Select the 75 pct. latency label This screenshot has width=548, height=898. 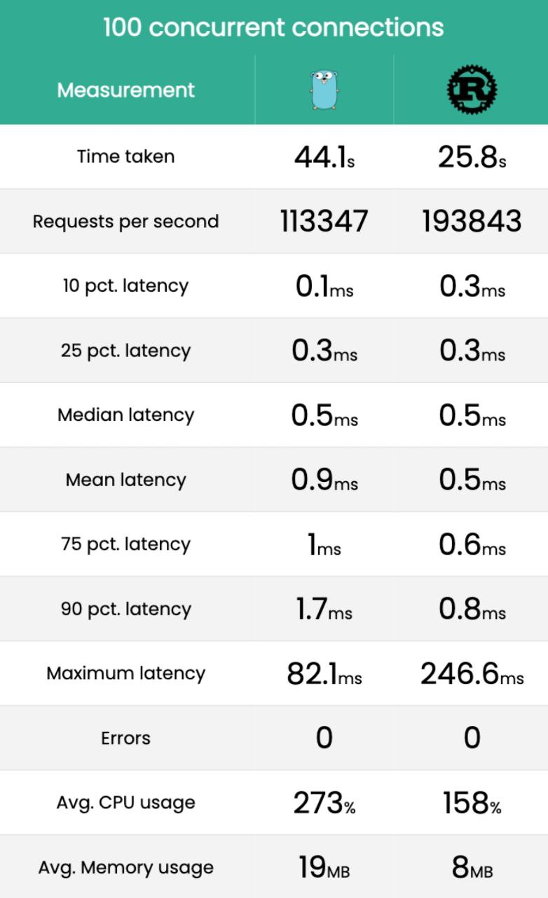click(x=126, y=544)
